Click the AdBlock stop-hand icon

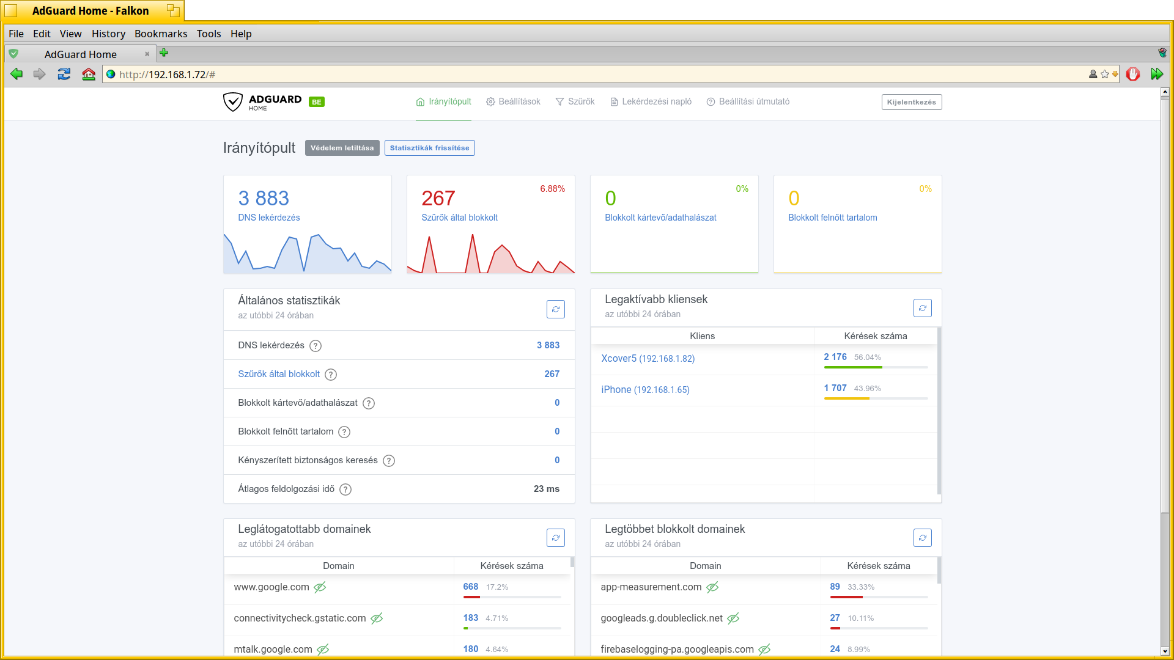pyautogui.click(x=1133, y=74)
